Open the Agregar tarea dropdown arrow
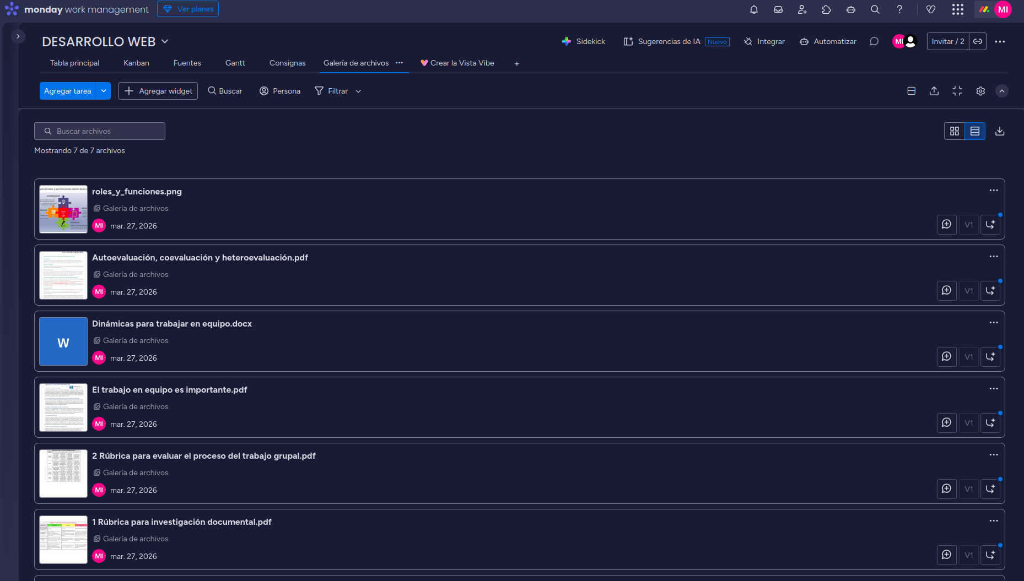The height and width of the screenshot is (581, 1024). click(104, 91)
